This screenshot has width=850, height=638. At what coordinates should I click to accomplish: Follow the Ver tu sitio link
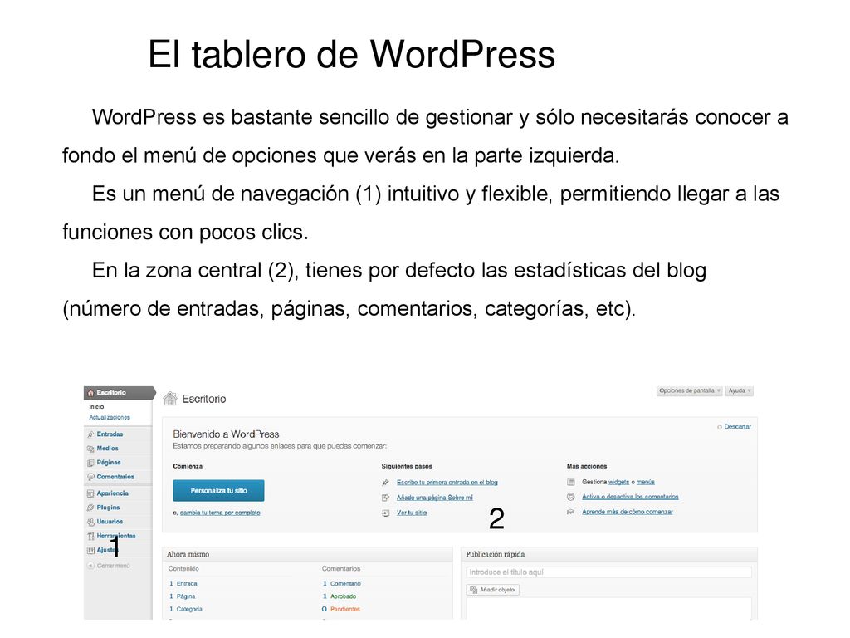tap(412, 513)
